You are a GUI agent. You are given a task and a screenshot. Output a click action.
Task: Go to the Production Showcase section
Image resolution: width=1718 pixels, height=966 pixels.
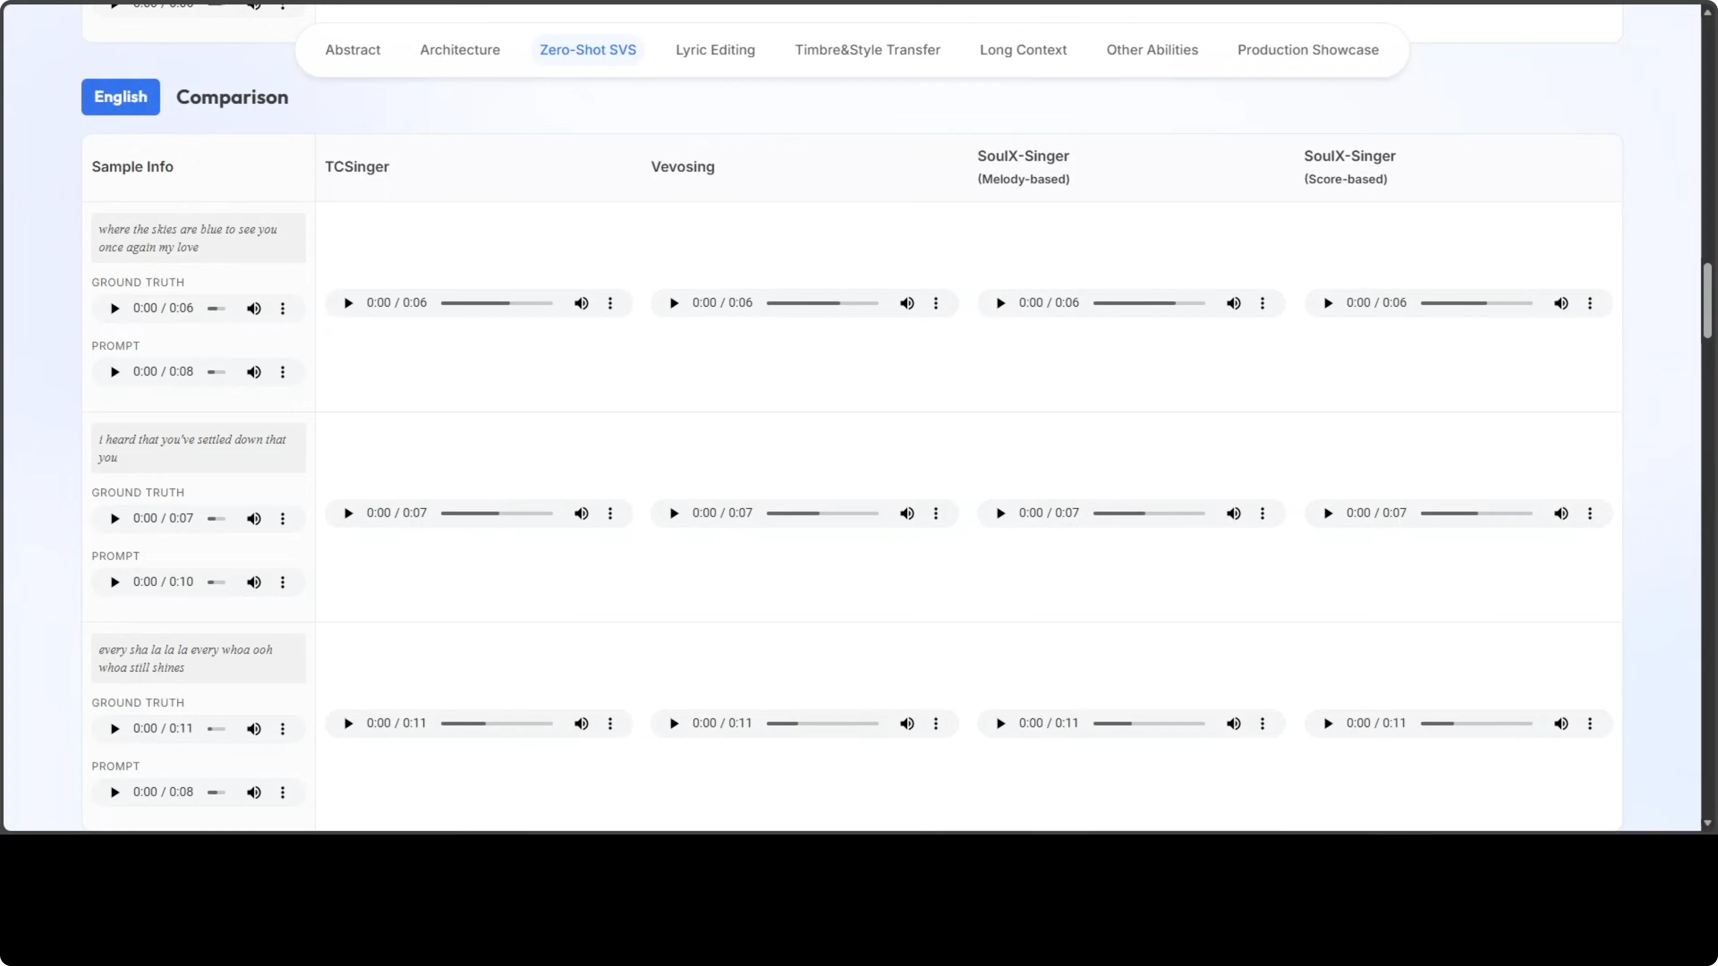pos(1308,50)
